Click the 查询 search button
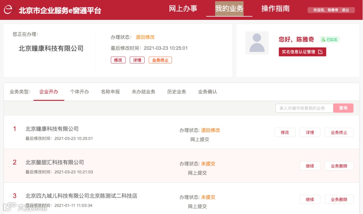Screen dimensions: 363x214 (x=343, y=108)
